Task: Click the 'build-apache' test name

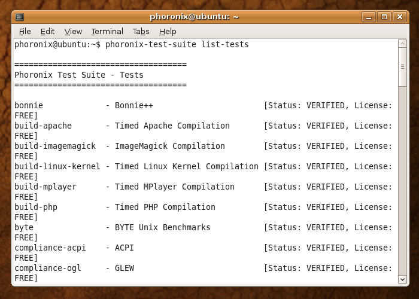Action: pos(43,126)
